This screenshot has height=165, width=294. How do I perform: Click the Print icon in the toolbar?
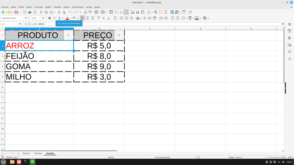[30, 12]
